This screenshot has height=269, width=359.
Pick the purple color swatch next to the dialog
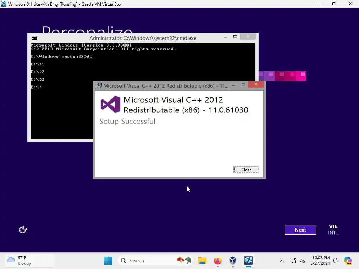[269, 76]
